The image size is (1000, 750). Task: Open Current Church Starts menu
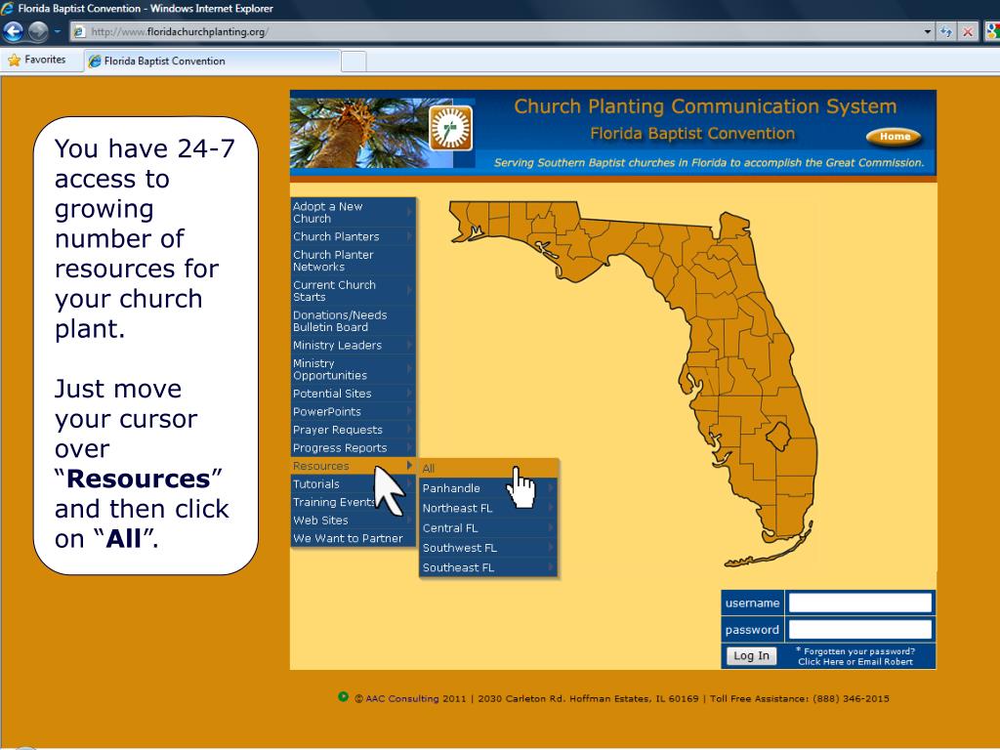point(353,291)
